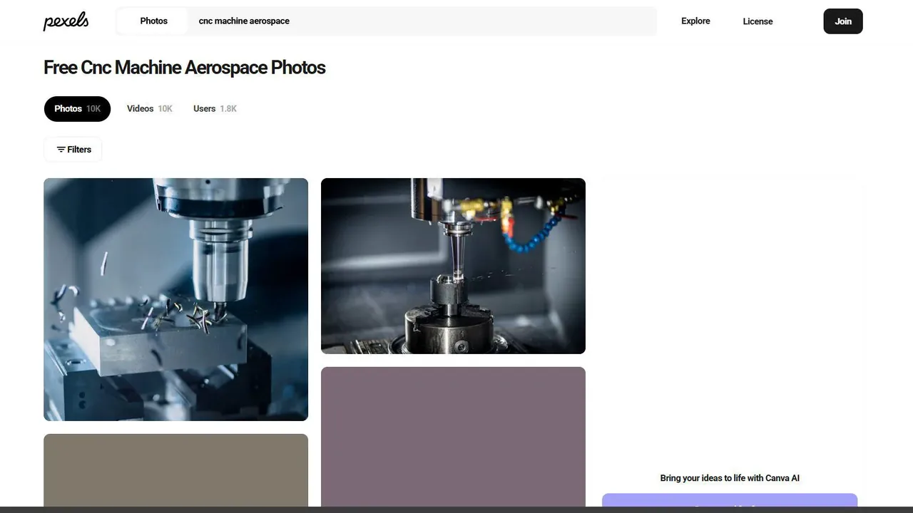Open the License page link

tap(758, 21)
